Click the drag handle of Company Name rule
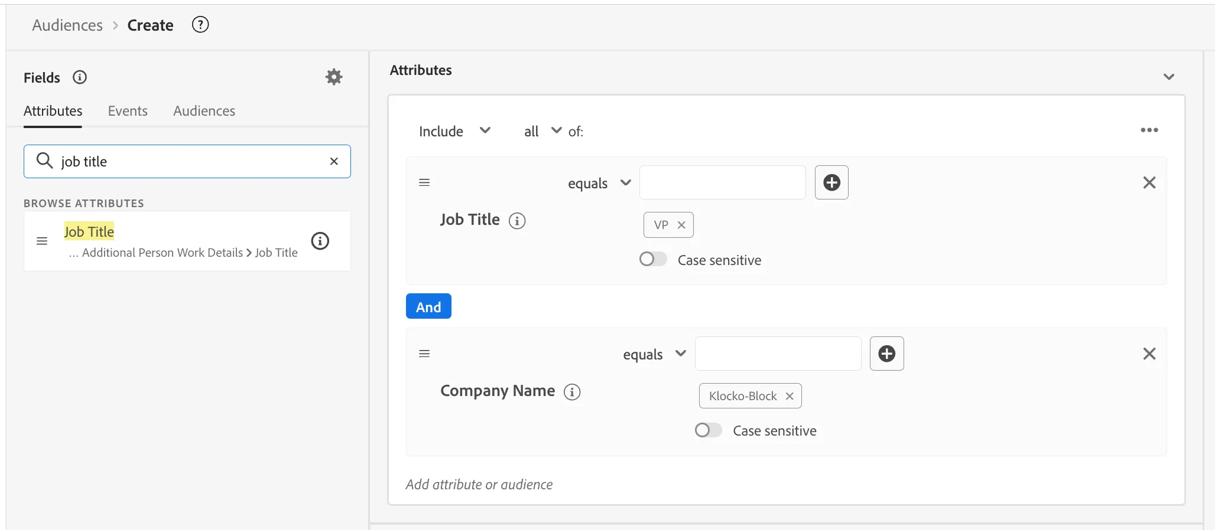Viewport: 1215px width, 530px height. (x=424, y=354)
